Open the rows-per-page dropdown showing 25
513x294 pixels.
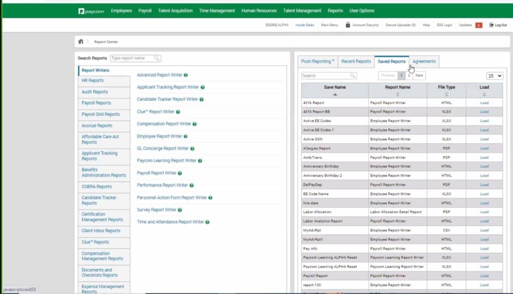(x=494, y=76)
